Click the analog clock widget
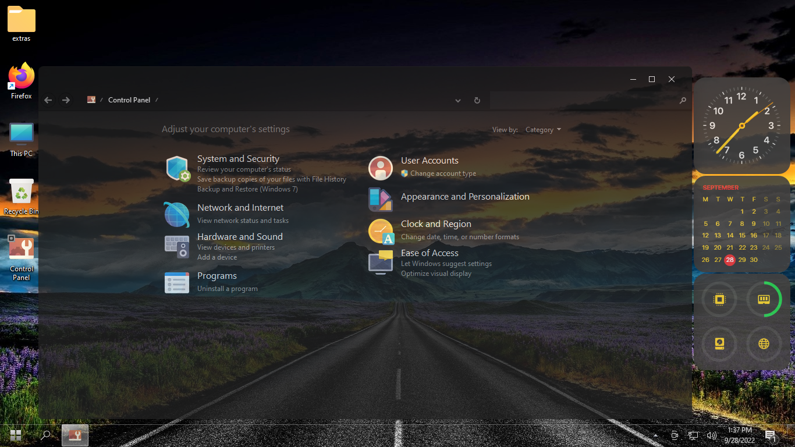The width and height of the screenshot is (795, 447). coord(741,125)
